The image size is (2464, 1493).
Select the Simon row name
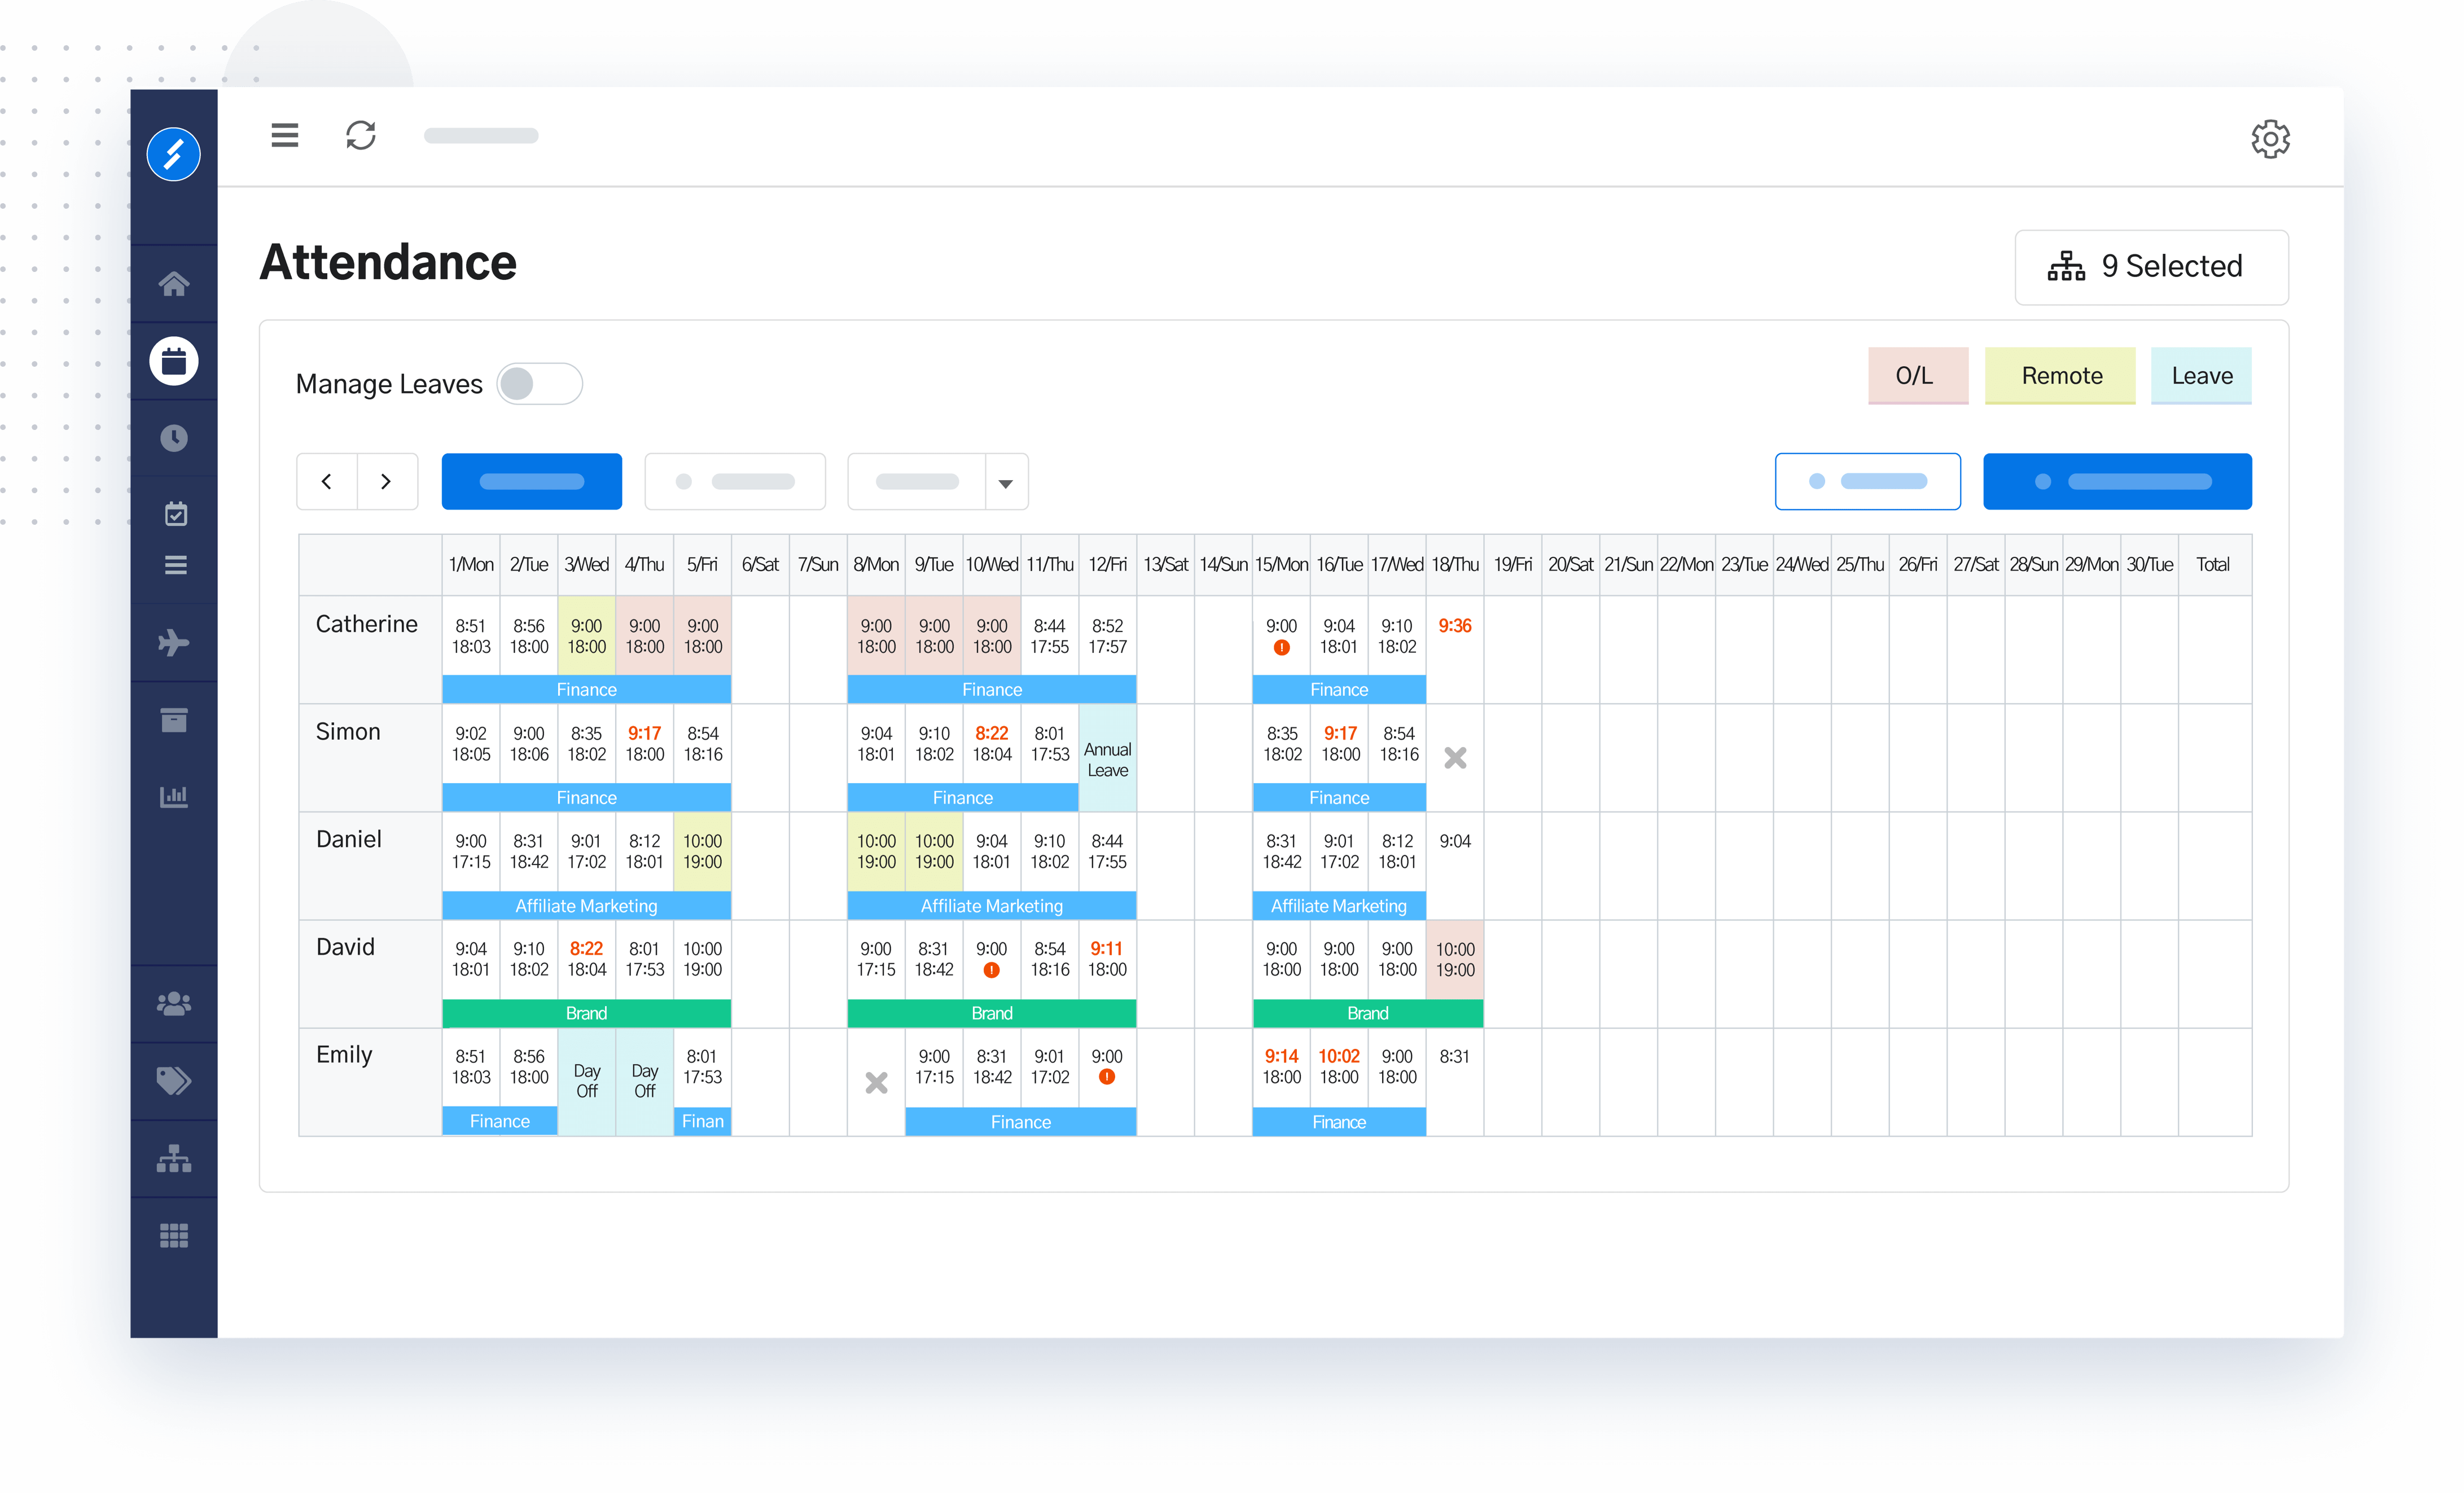(x=348, y=732)
